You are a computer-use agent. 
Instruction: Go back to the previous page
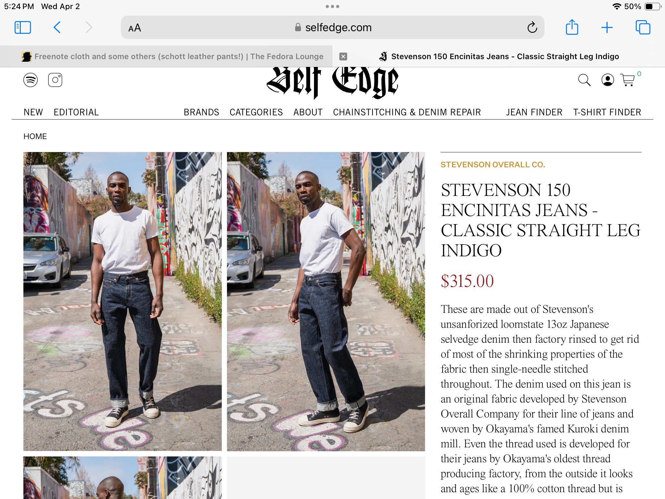coord(57,28)
